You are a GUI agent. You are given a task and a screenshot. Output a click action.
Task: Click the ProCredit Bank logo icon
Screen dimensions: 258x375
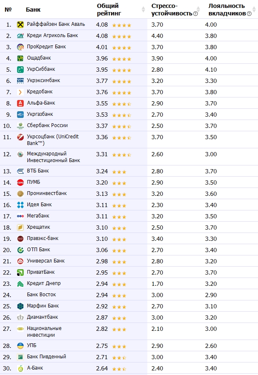pos(20,47)
